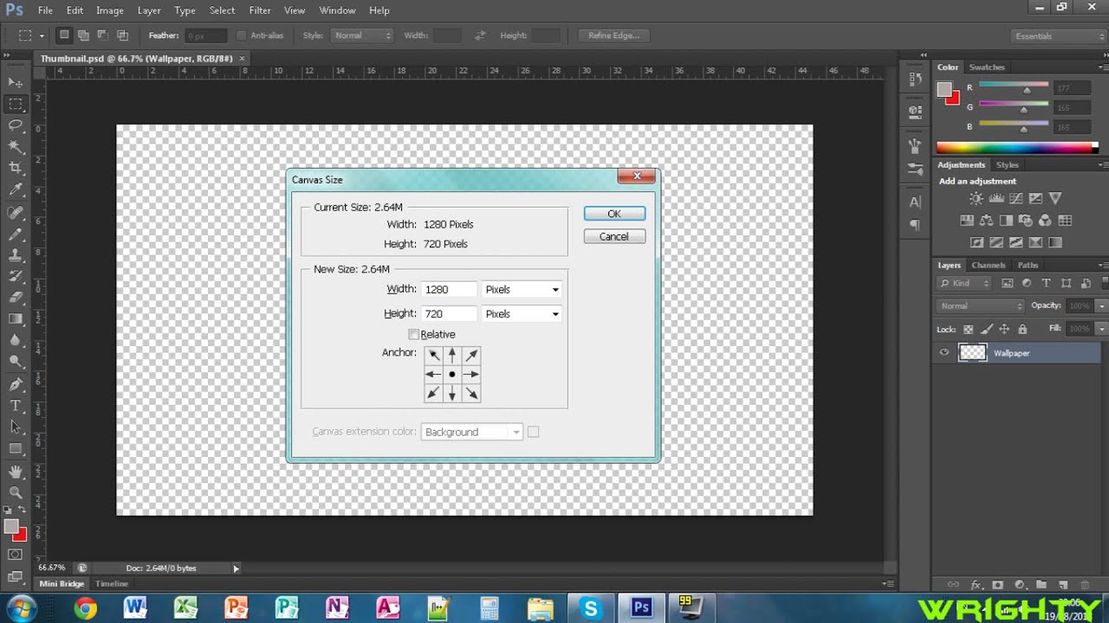Click the new Width input field
1109x623 pixels.
[450, 290]
